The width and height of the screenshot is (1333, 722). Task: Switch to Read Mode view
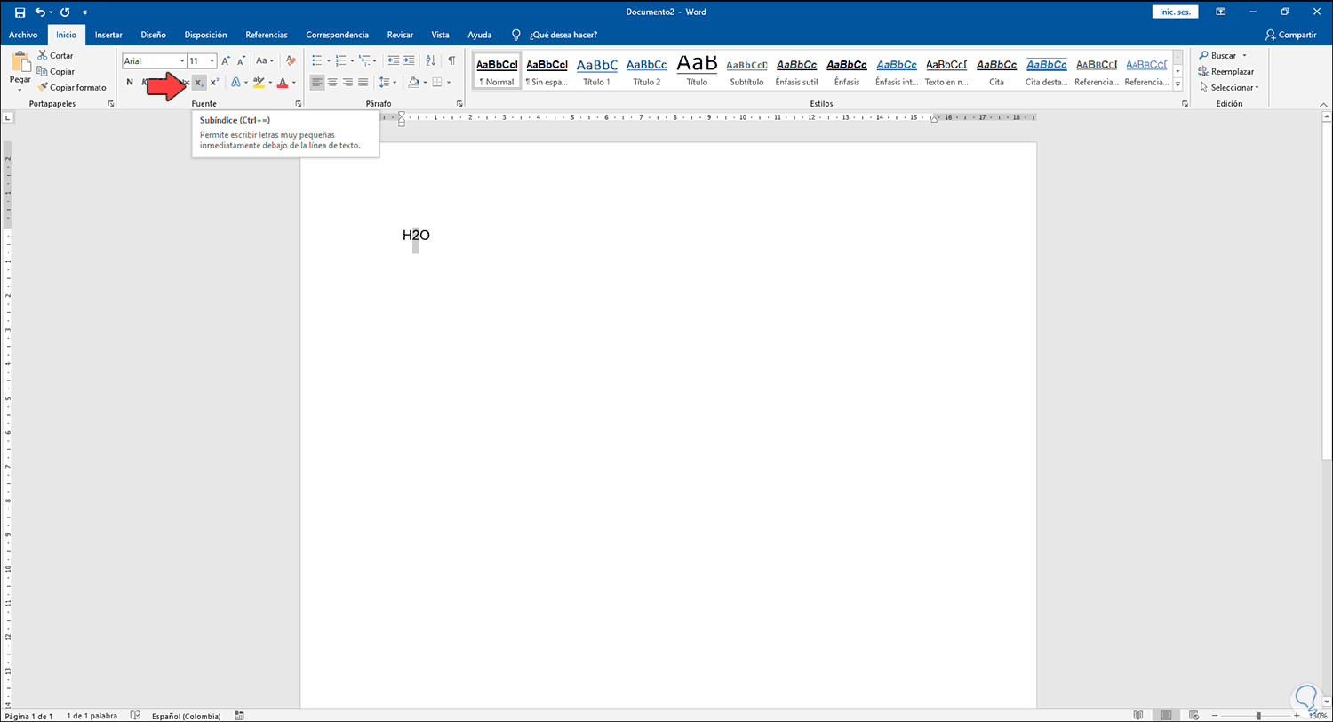coord(1138,715)
